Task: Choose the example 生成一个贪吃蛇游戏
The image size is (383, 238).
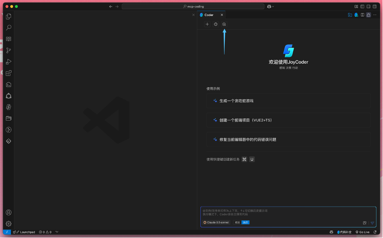Action: point(288,101)
